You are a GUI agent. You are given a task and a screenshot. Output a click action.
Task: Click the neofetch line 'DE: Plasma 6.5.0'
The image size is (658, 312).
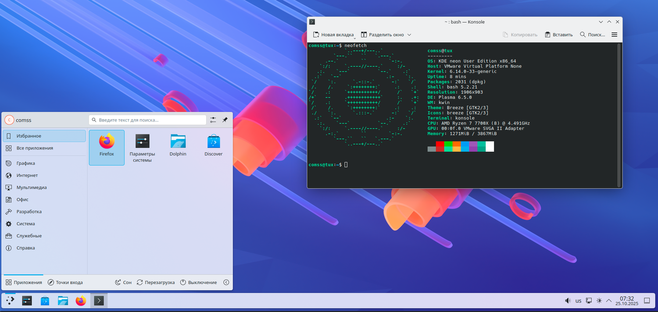click(450, 97)
